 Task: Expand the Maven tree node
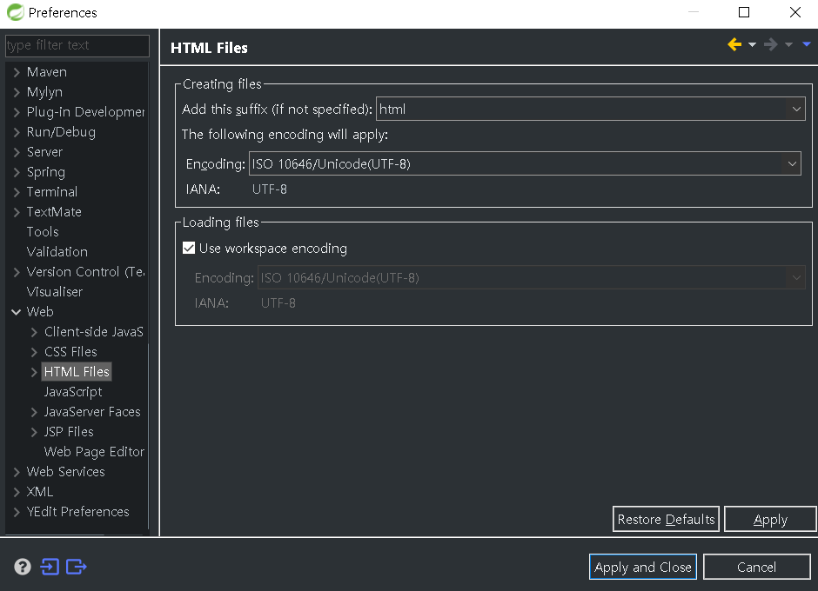point(17,72)
